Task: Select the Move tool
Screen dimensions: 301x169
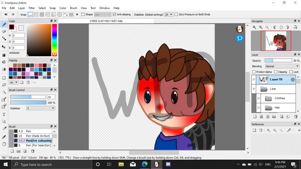Action: tap(4, 47)
